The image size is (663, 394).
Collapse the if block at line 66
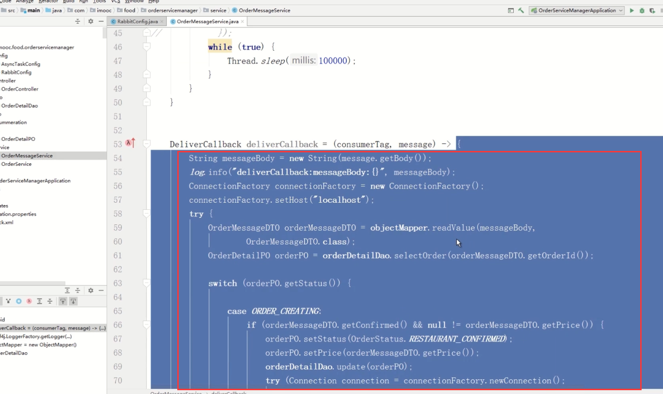point(146,325)
